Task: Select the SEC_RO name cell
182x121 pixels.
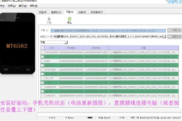Action: pyautogui.click(x=52, y=78)
